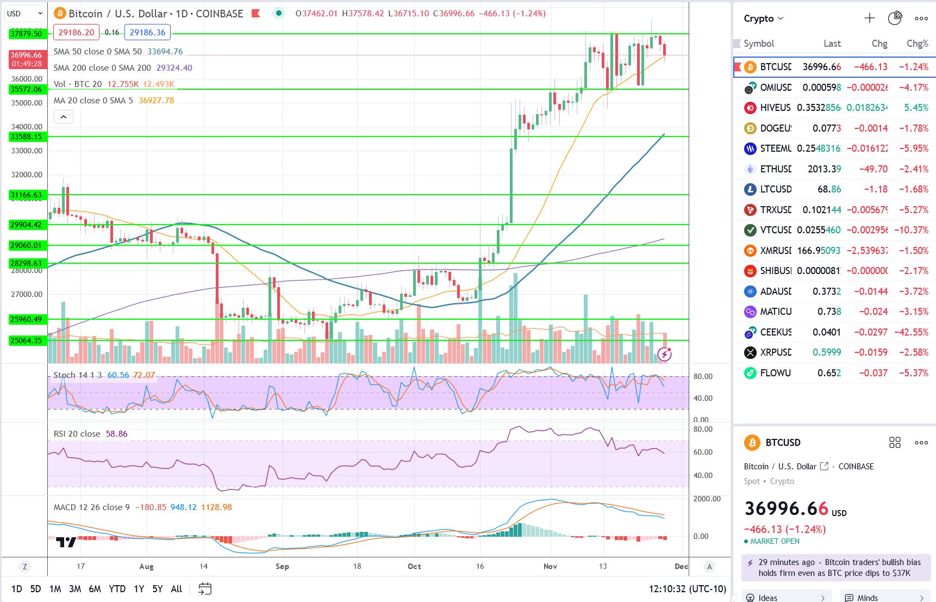Sort watchlist by the Chg% column header
This screenshot has width=936, height=602.
(x=918, y=44)
